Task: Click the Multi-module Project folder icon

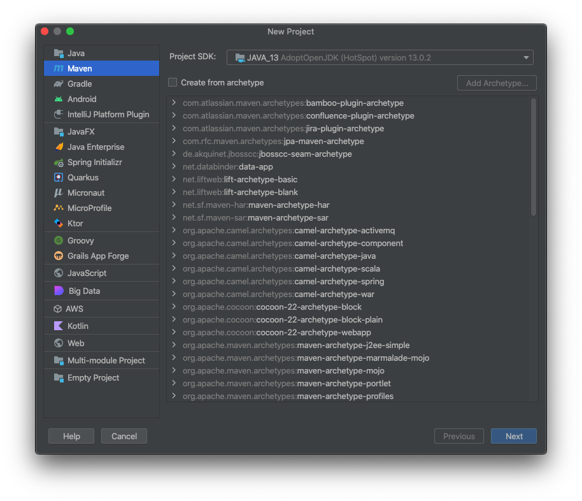Action: [x=59, y=360]
